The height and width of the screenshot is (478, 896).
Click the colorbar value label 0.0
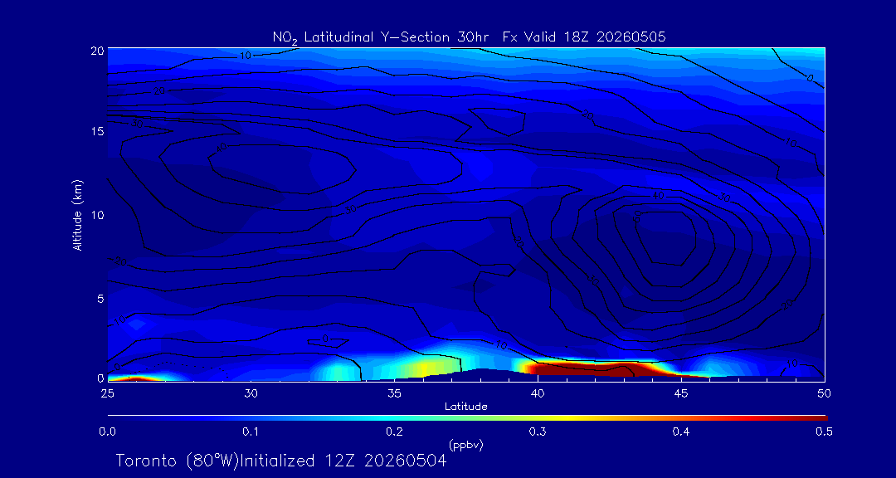pos(107,432)
